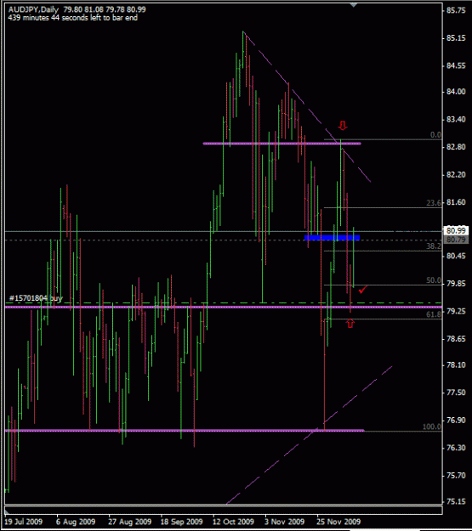Select the red down arrow above the 0.0 level

343,126
